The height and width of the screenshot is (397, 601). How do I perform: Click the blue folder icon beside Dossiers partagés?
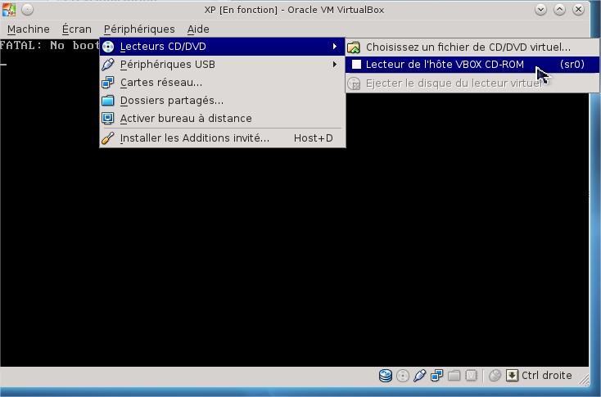click(x=108, y=101)
